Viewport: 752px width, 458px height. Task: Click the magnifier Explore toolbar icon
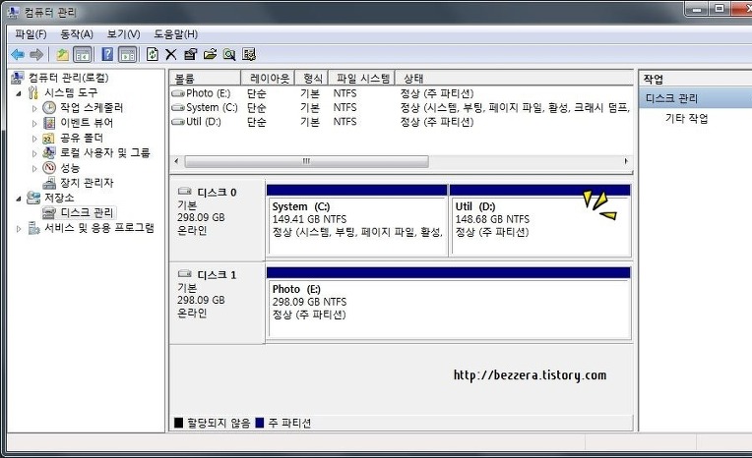click(229, 55)
